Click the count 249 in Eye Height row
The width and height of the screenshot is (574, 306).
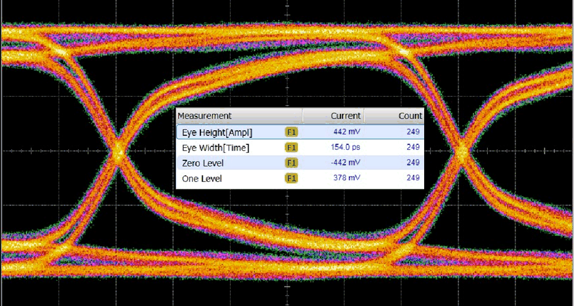click(413, 132)
